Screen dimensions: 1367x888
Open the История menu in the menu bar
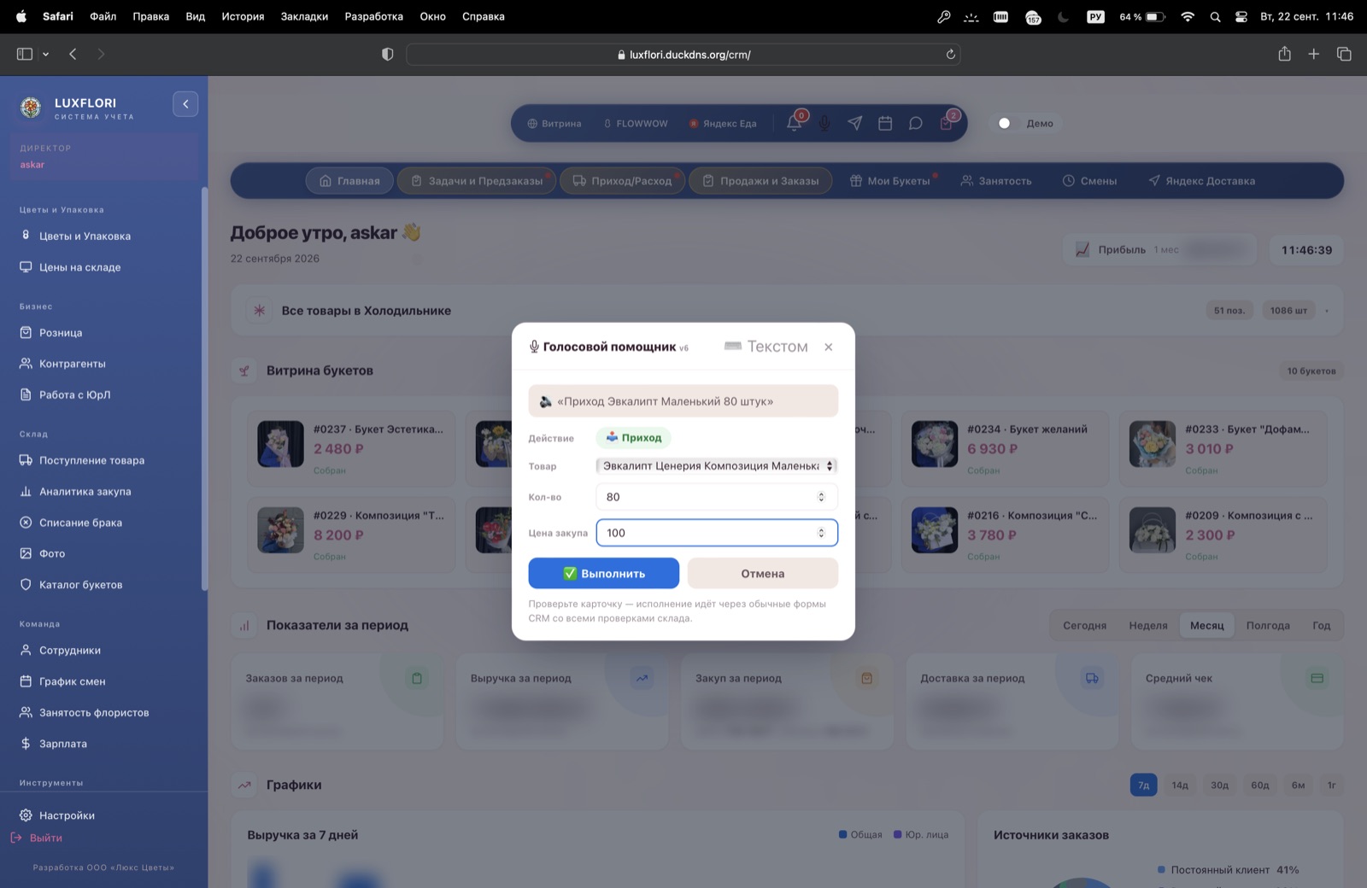pyautogui.click(x=243, y=16)
